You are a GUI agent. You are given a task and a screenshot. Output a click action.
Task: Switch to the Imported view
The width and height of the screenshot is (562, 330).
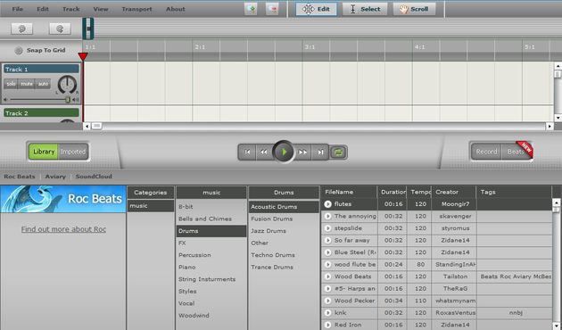coord(73,152)
